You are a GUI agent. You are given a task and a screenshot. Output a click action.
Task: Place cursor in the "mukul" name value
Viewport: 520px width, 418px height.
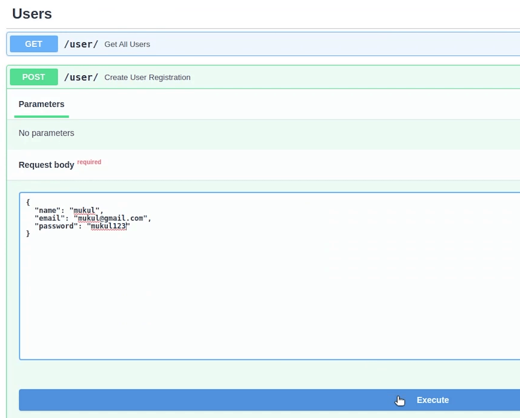click(84, 210)
